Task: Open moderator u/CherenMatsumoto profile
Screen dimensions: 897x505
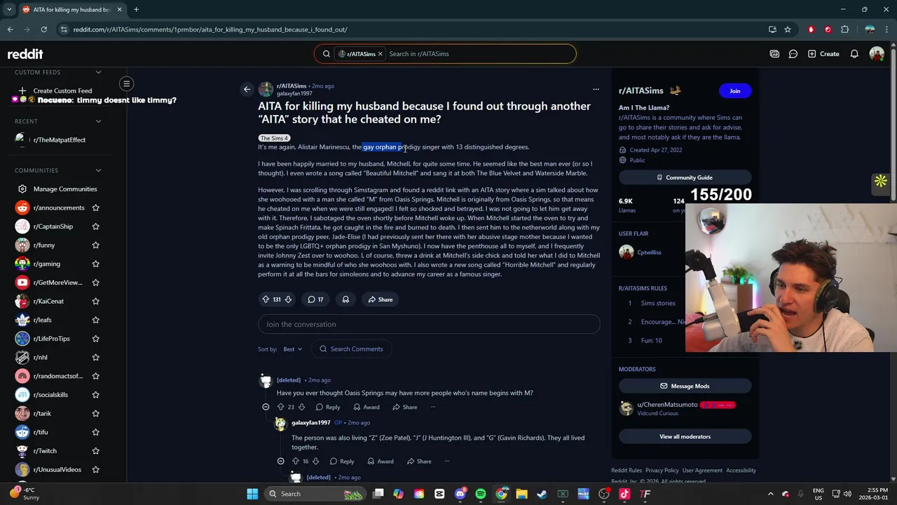Action: [x=667, y=405]
